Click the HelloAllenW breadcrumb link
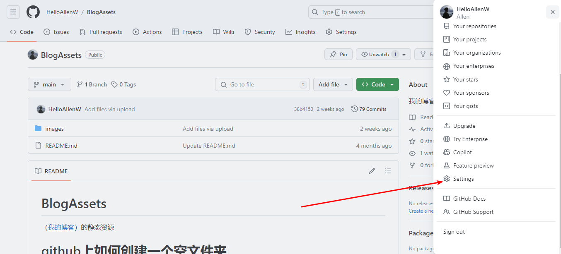 tap(62, 12)
